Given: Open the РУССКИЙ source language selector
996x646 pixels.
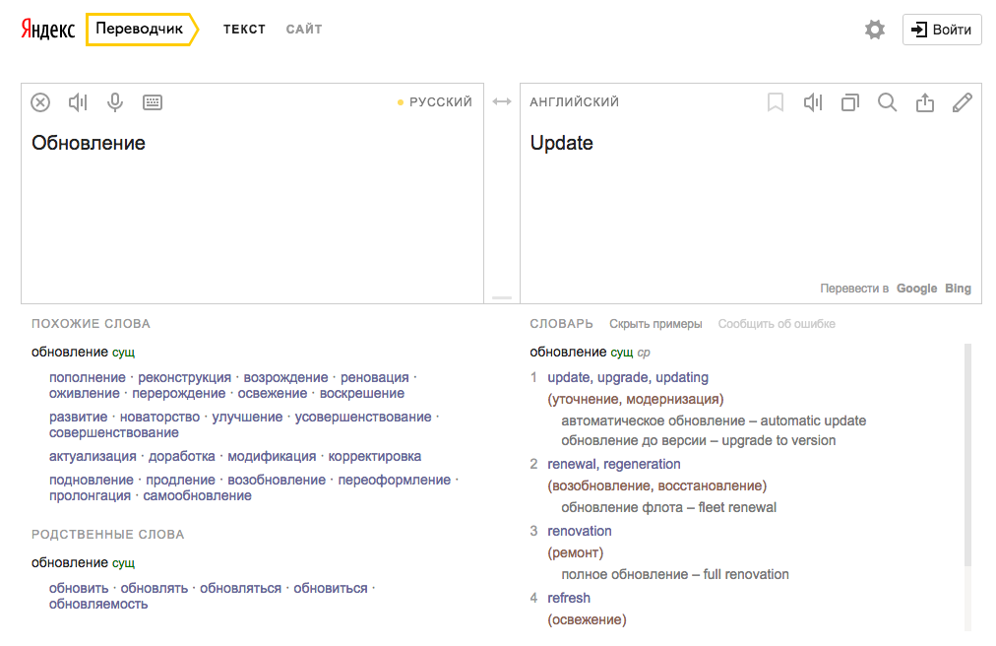Looking at the screenshot, I should (440, 102).
